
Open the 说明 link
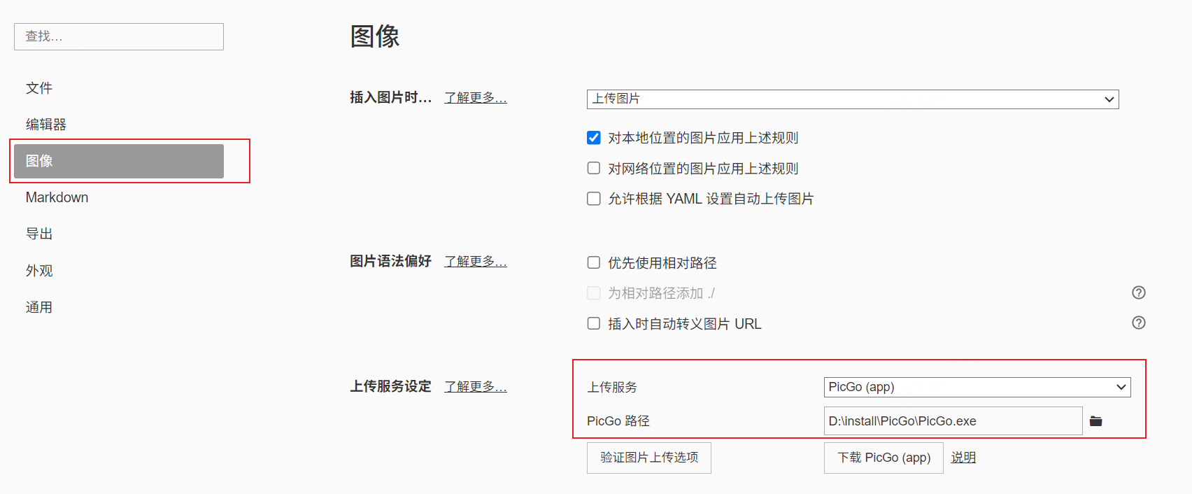pos(963,458)
